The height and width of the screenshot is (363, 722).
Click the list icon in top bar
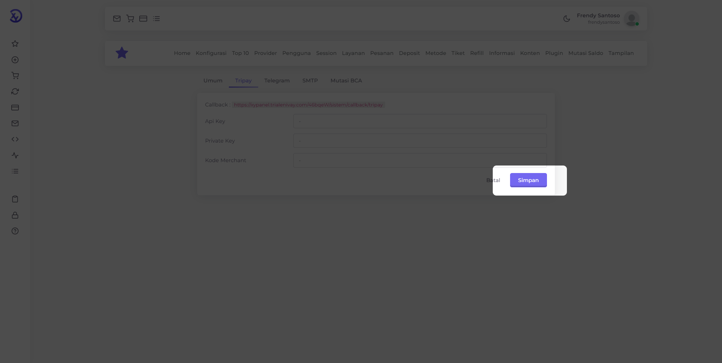[157, 18]
